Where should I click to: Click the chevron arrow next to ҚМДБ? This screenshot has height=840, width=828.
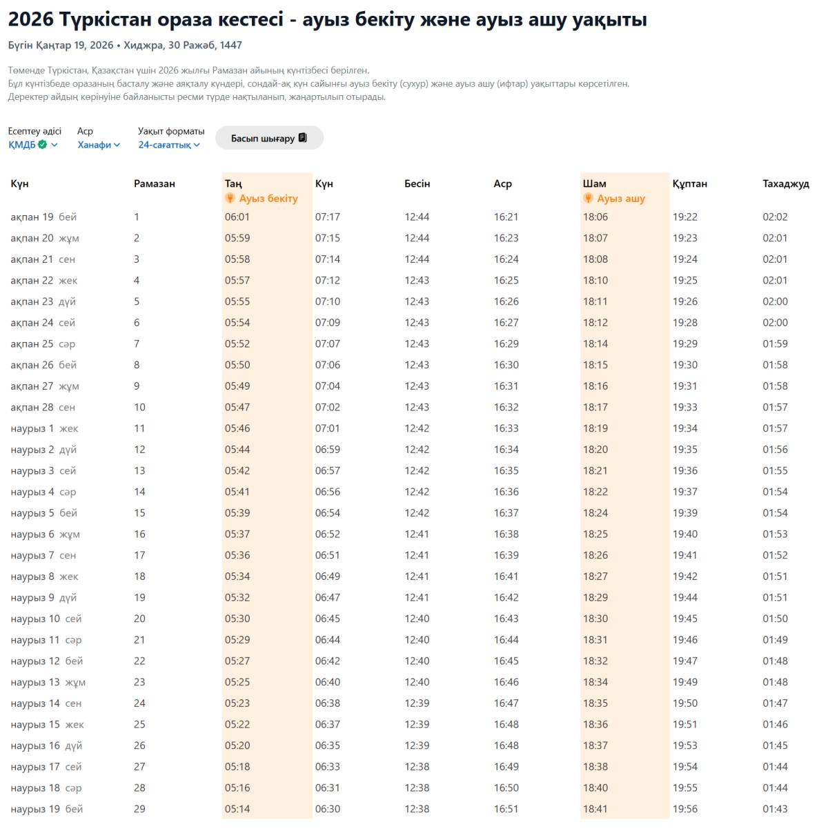click(55, 145)
